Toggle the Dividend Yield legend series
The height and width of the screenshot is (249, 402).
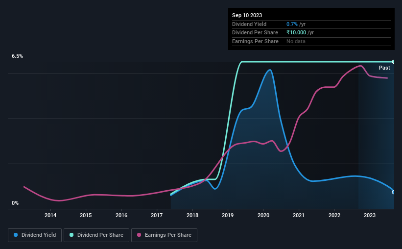tap(35, 235)
